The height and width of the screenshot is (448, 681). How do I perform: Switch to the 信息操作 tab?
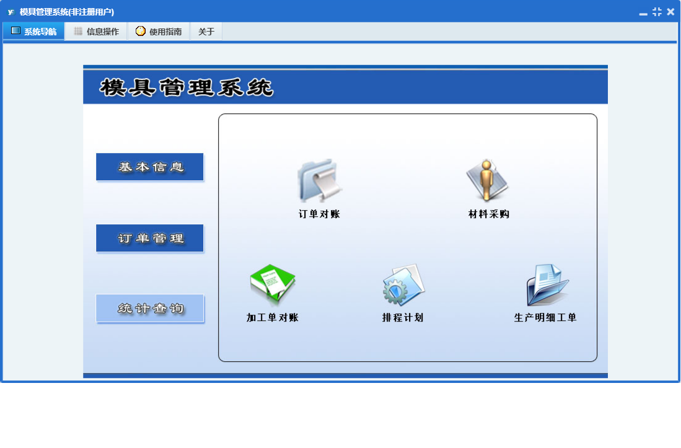click(x=97, y=31)
